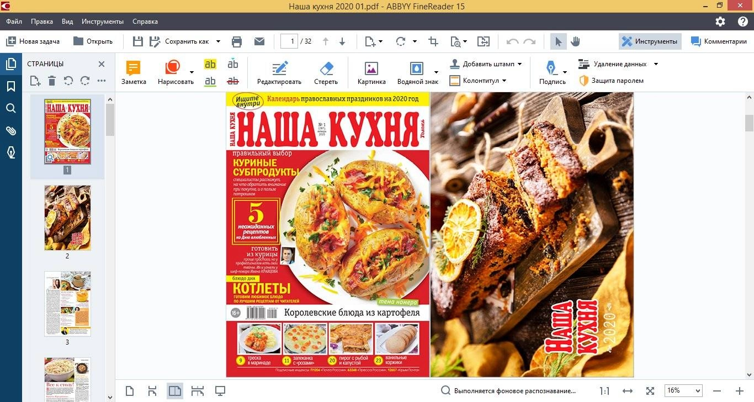
Task: Open the Инструменты menu
Action: pos(103,22)
